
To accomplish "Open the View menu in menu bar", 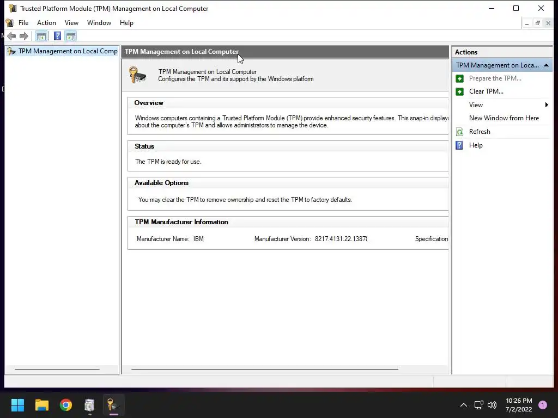I will point(71,23).
